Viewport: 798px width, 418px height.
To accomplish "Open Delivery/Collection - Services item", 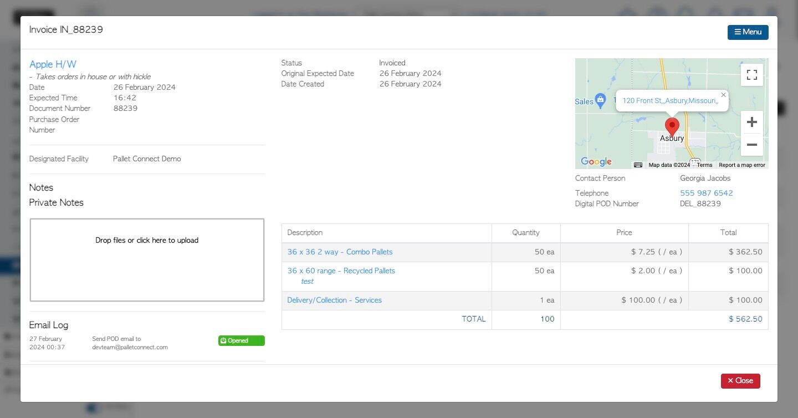I will click(x=334, y=300).
